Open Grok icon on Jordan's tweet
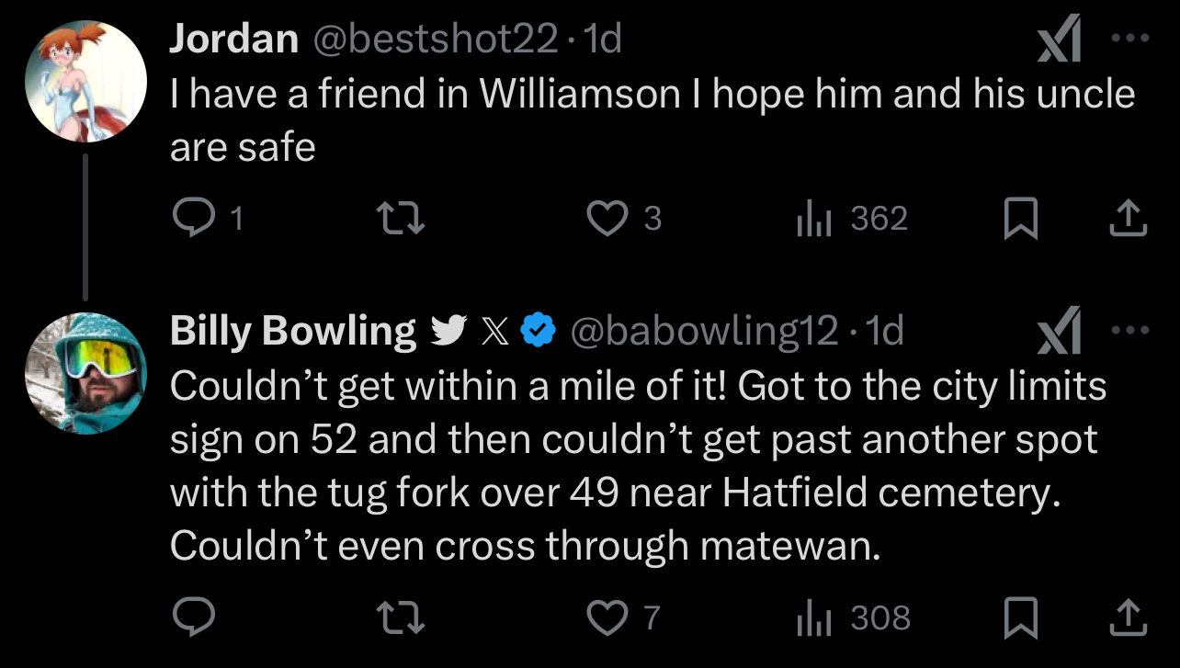This screenshot has height=668, width=1180. [x=1060, y=42]
